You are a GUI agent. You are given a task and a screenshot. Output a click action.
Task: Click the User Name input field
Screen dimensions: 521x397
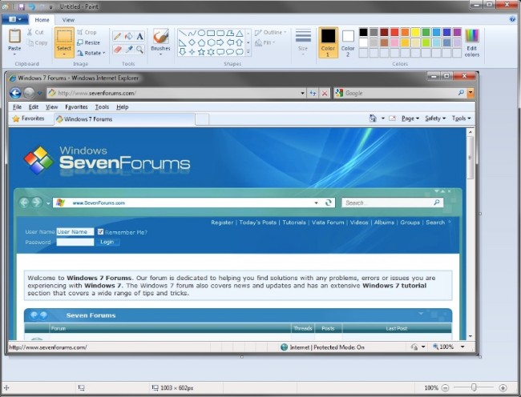point(75,232)
